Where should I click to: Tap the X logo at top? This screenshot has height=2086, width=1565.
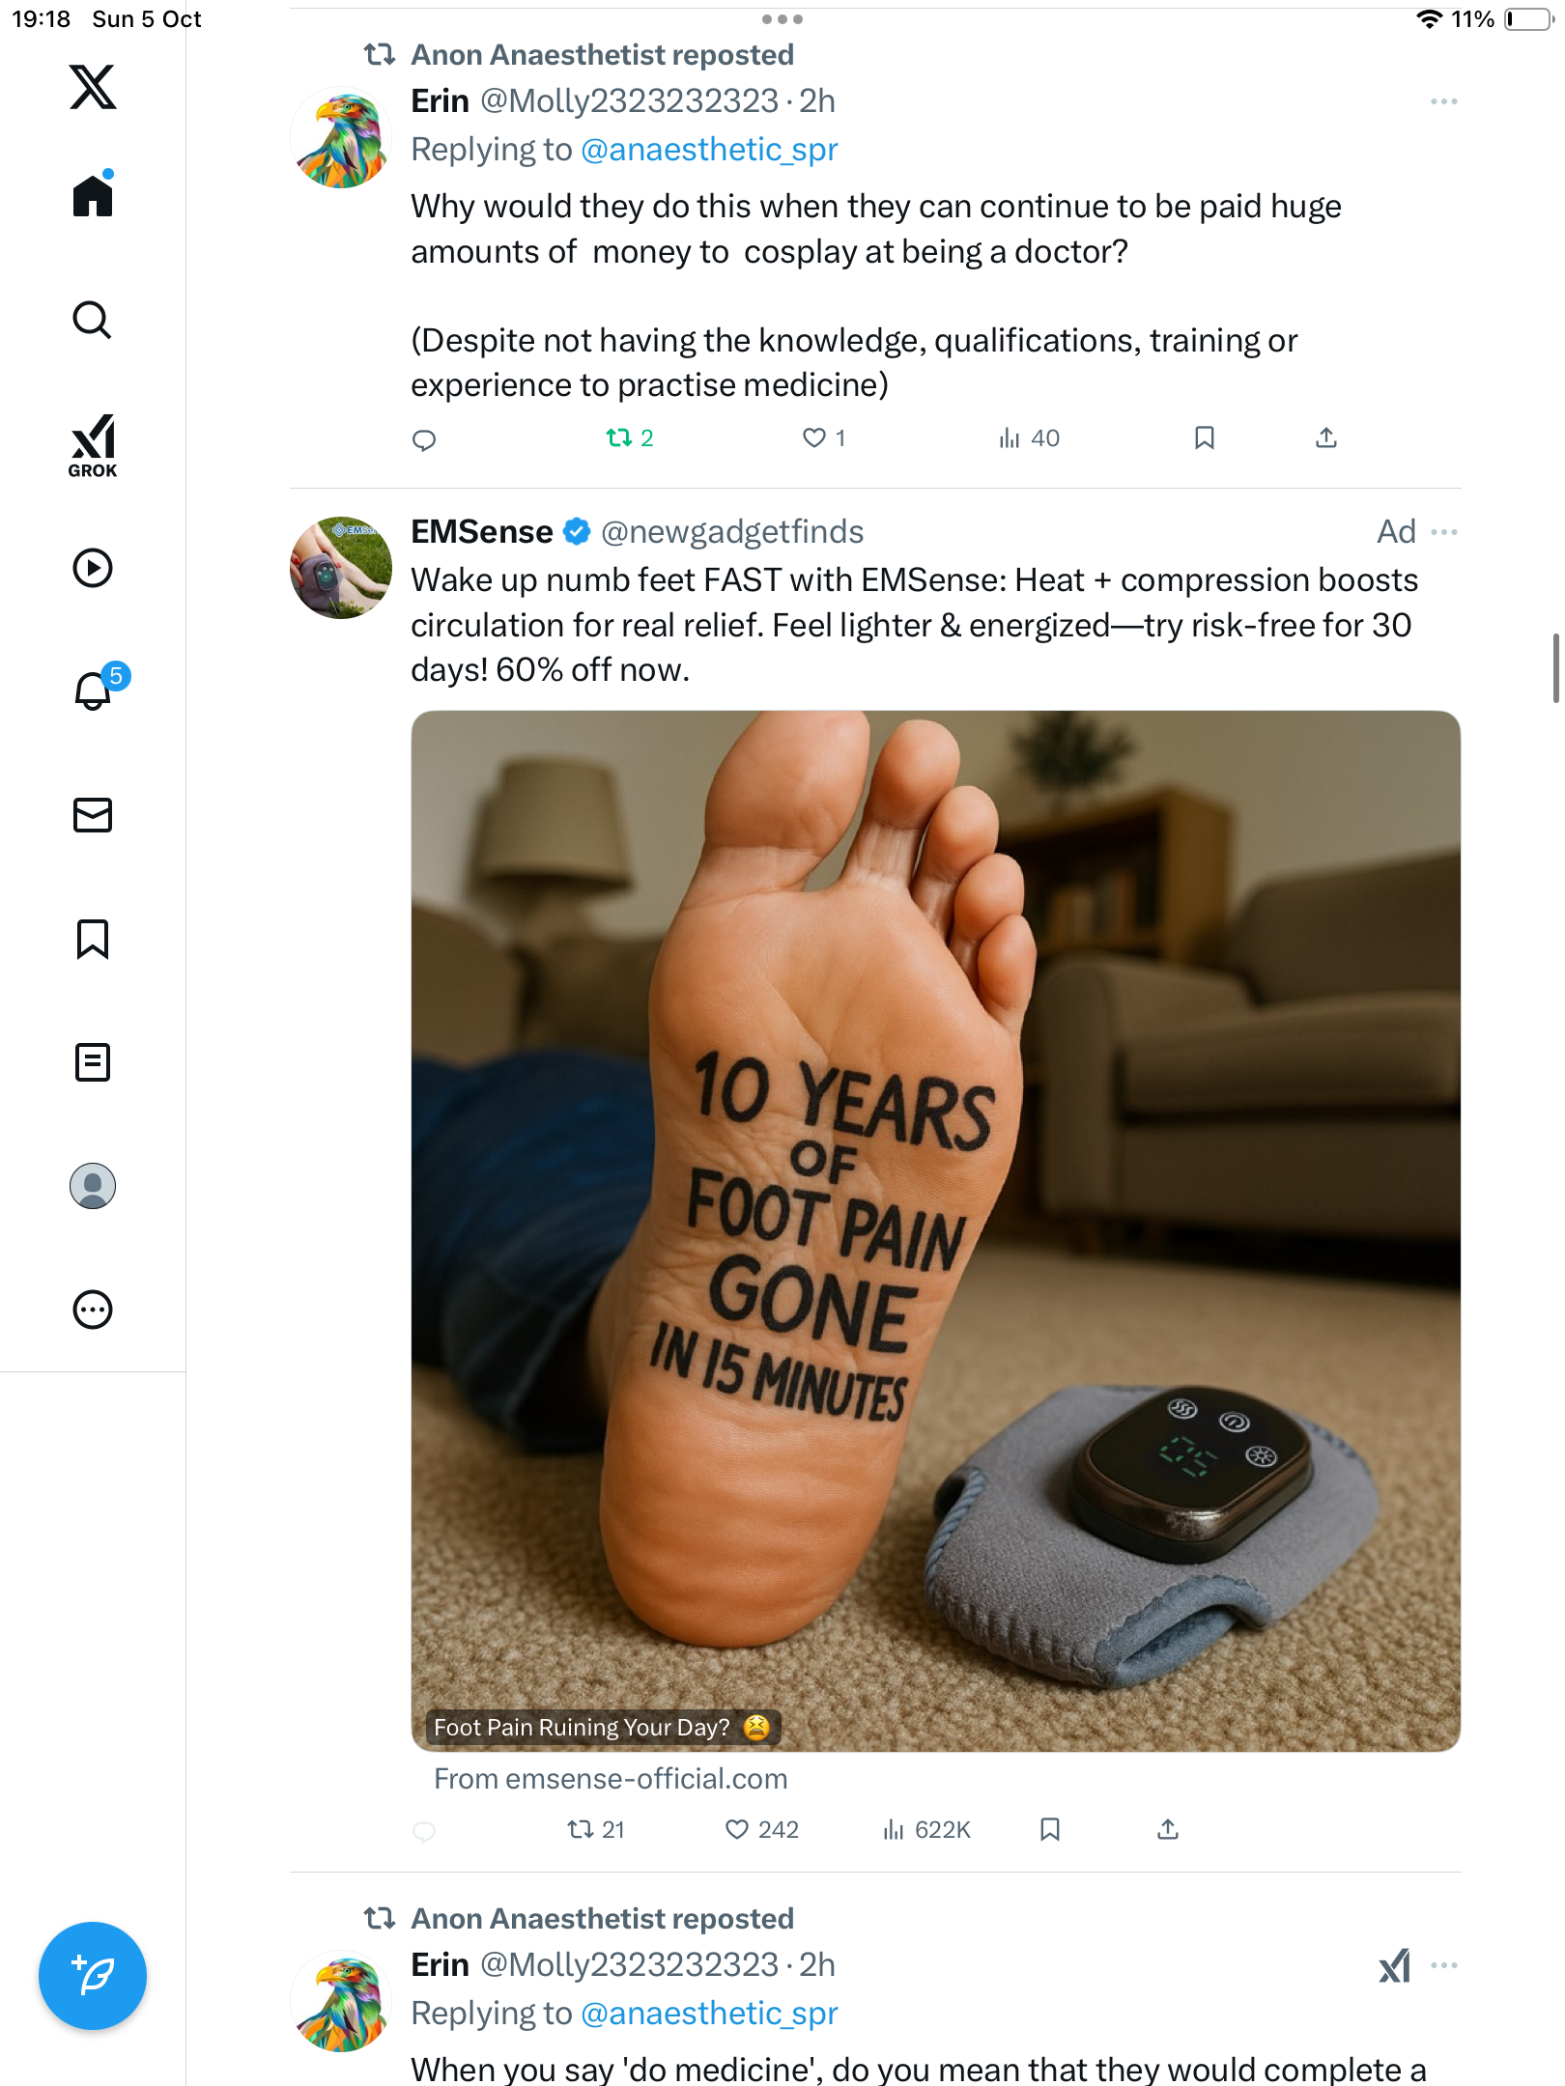[x=93, y=87]
